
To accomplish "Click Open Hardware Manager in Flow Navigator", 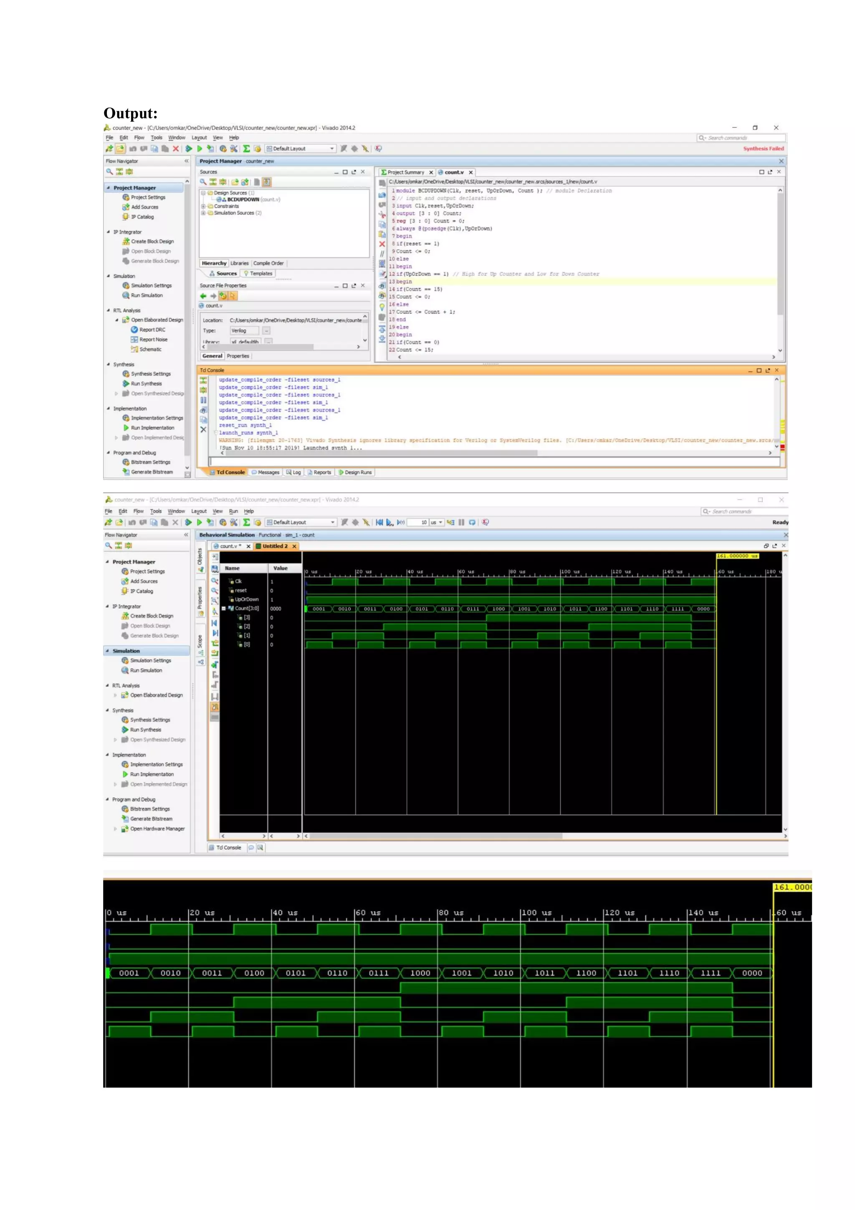I will [x=157, y=829].
